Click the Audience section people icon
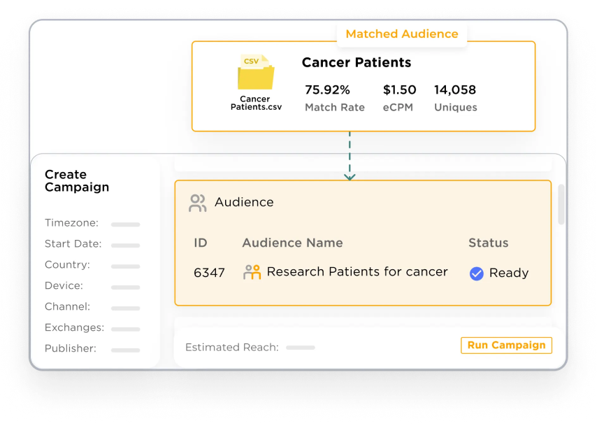This screenshot has height=428, width=597. (198, 203)
